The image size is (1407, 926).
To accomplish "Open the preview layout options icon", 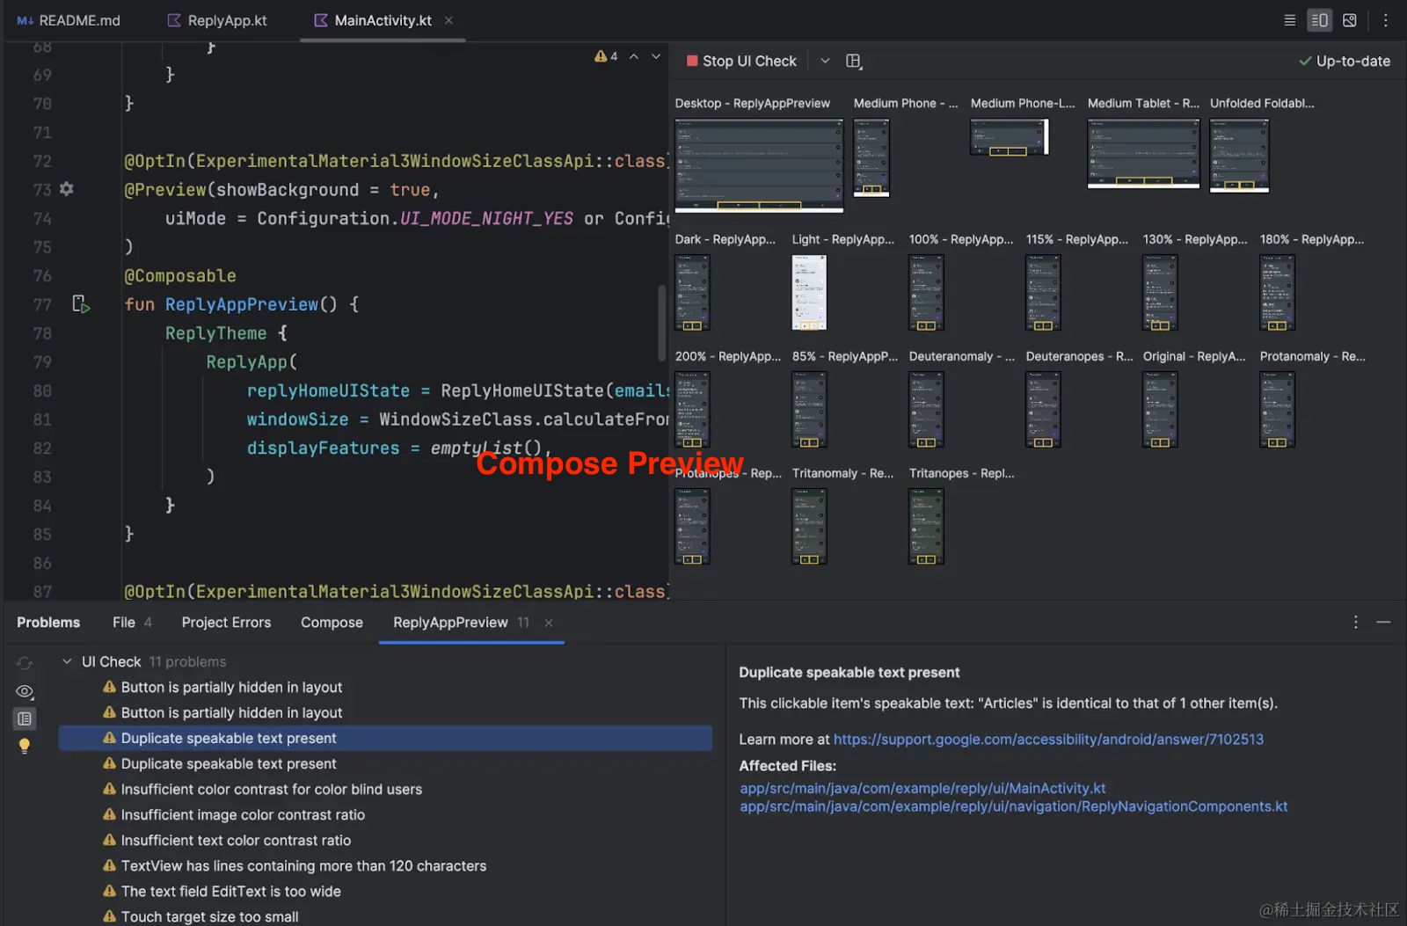I will click(853, 61).
